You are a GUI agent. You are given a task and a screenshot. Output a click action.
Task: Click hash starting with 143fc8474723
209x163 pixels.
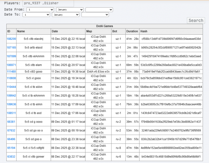pyautogui.click(x=171, y=113)
